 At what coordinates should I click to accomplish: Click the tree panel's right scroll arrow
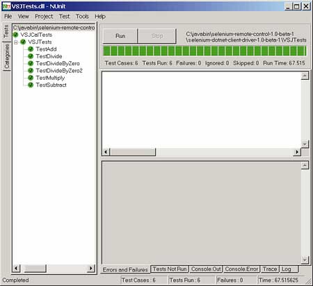pos(91,269)
